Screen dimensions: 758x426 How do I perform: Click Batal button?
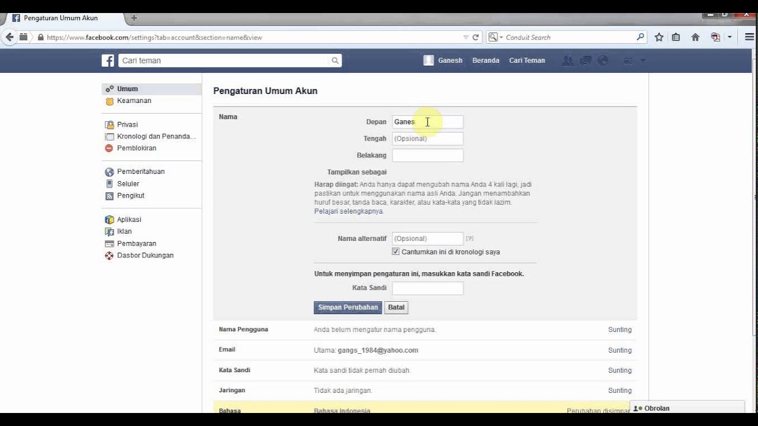[396, 308]
